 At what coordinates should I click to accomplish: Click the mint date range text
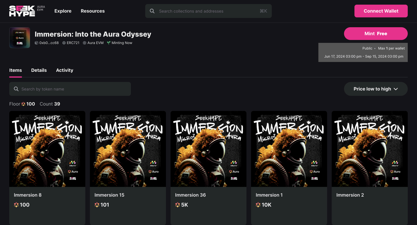[364, 56]
